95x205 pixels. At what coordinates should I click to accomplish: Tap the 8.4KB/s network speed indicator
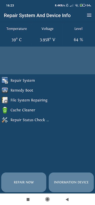click(x=60, y=5)
